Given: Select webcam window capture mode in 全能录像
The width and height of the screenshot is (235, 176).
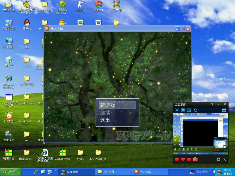Looking at the screenshot, I should coord(189,110).
